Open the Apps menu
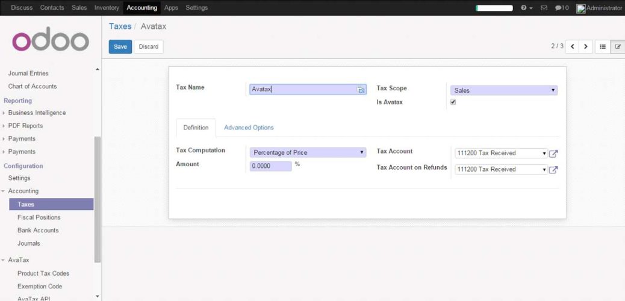Screen dimensions: 625x301 (x=172, y=8)
